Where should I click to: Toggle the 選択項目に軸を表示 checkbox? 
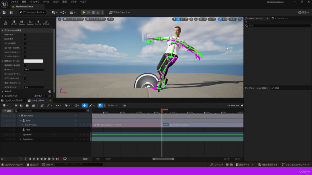pyautogui.click(x=25, y=65)
